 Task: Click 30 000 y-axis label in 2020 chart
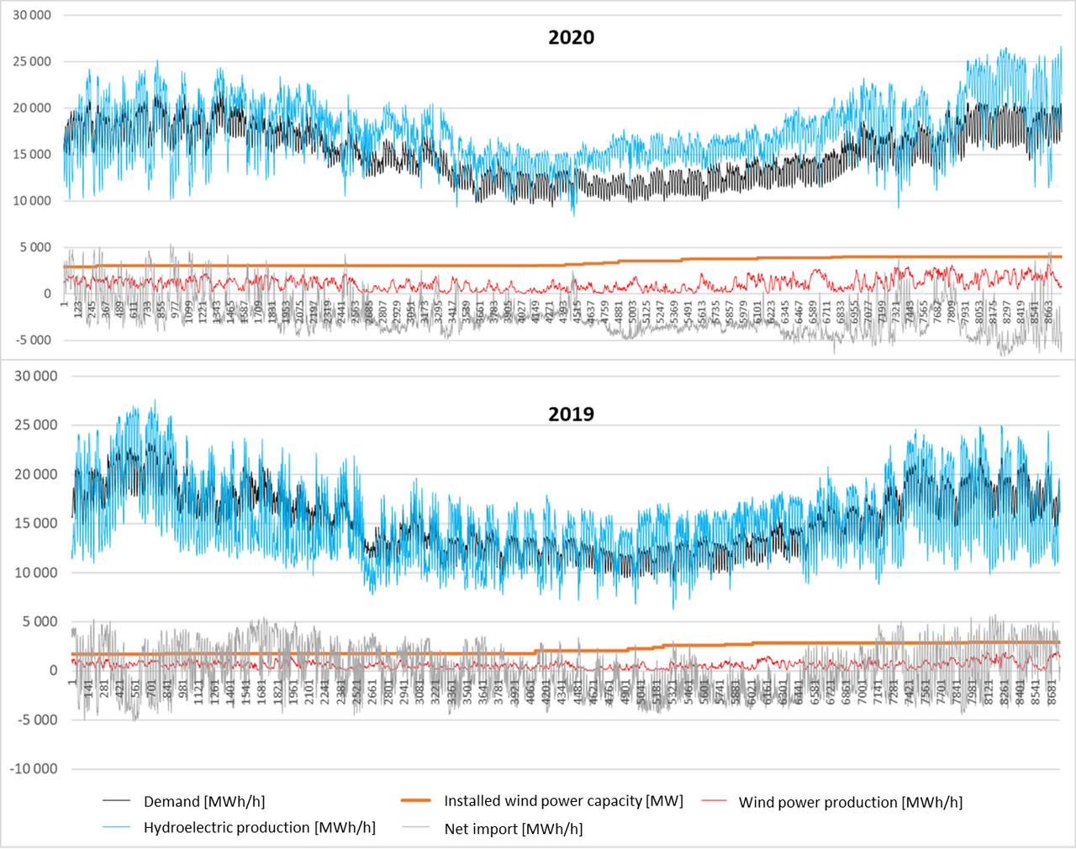click(32, 15)
